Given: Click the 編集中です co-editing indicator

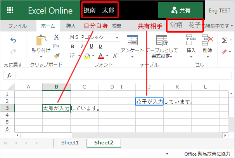Looking at the screenshot, I should [x=218, y=26].
